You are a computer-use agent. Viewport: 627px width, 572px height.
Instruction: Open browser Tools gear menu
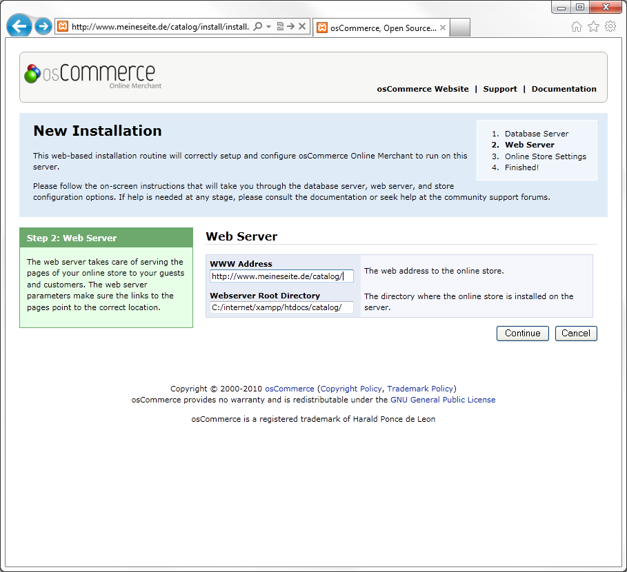click(x=610, y=27)
